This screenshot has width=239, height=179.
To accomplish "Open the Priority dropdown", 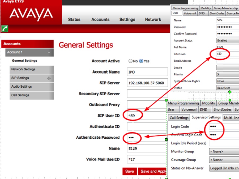I will (x=228, y=74).
